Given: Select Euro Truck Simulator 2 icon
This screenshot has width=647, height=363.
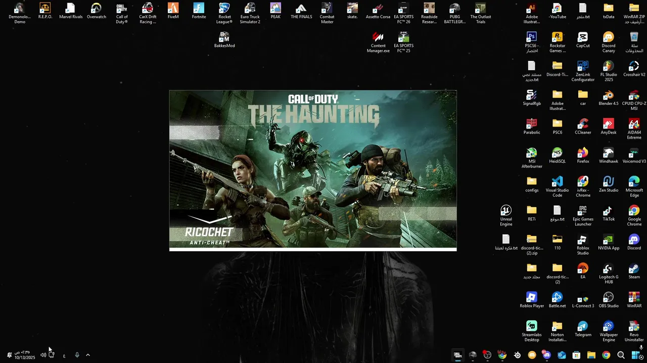Looking at the screenshot, I should 250,13.
